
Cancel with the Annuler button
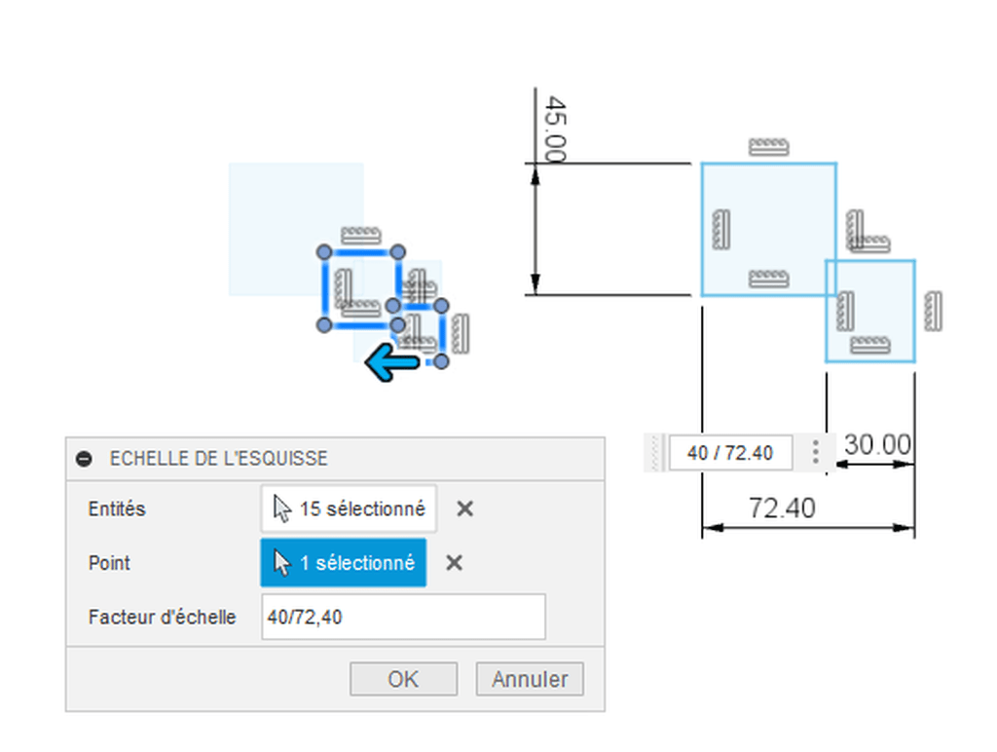coord(530,679)
